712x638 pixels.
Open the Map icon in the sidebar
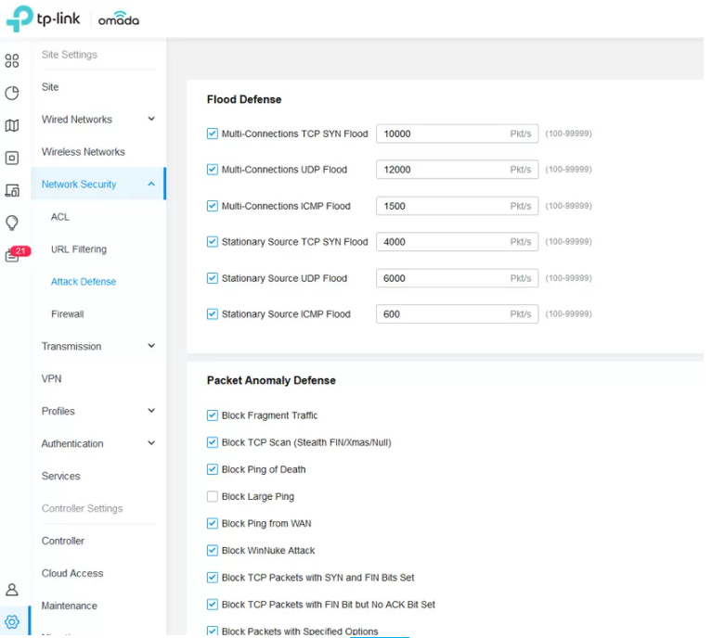click(12, 126)
